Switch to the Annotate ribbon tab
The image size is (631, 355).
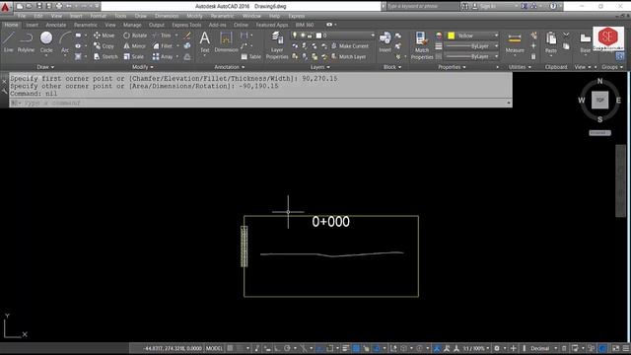click(55, 25)
